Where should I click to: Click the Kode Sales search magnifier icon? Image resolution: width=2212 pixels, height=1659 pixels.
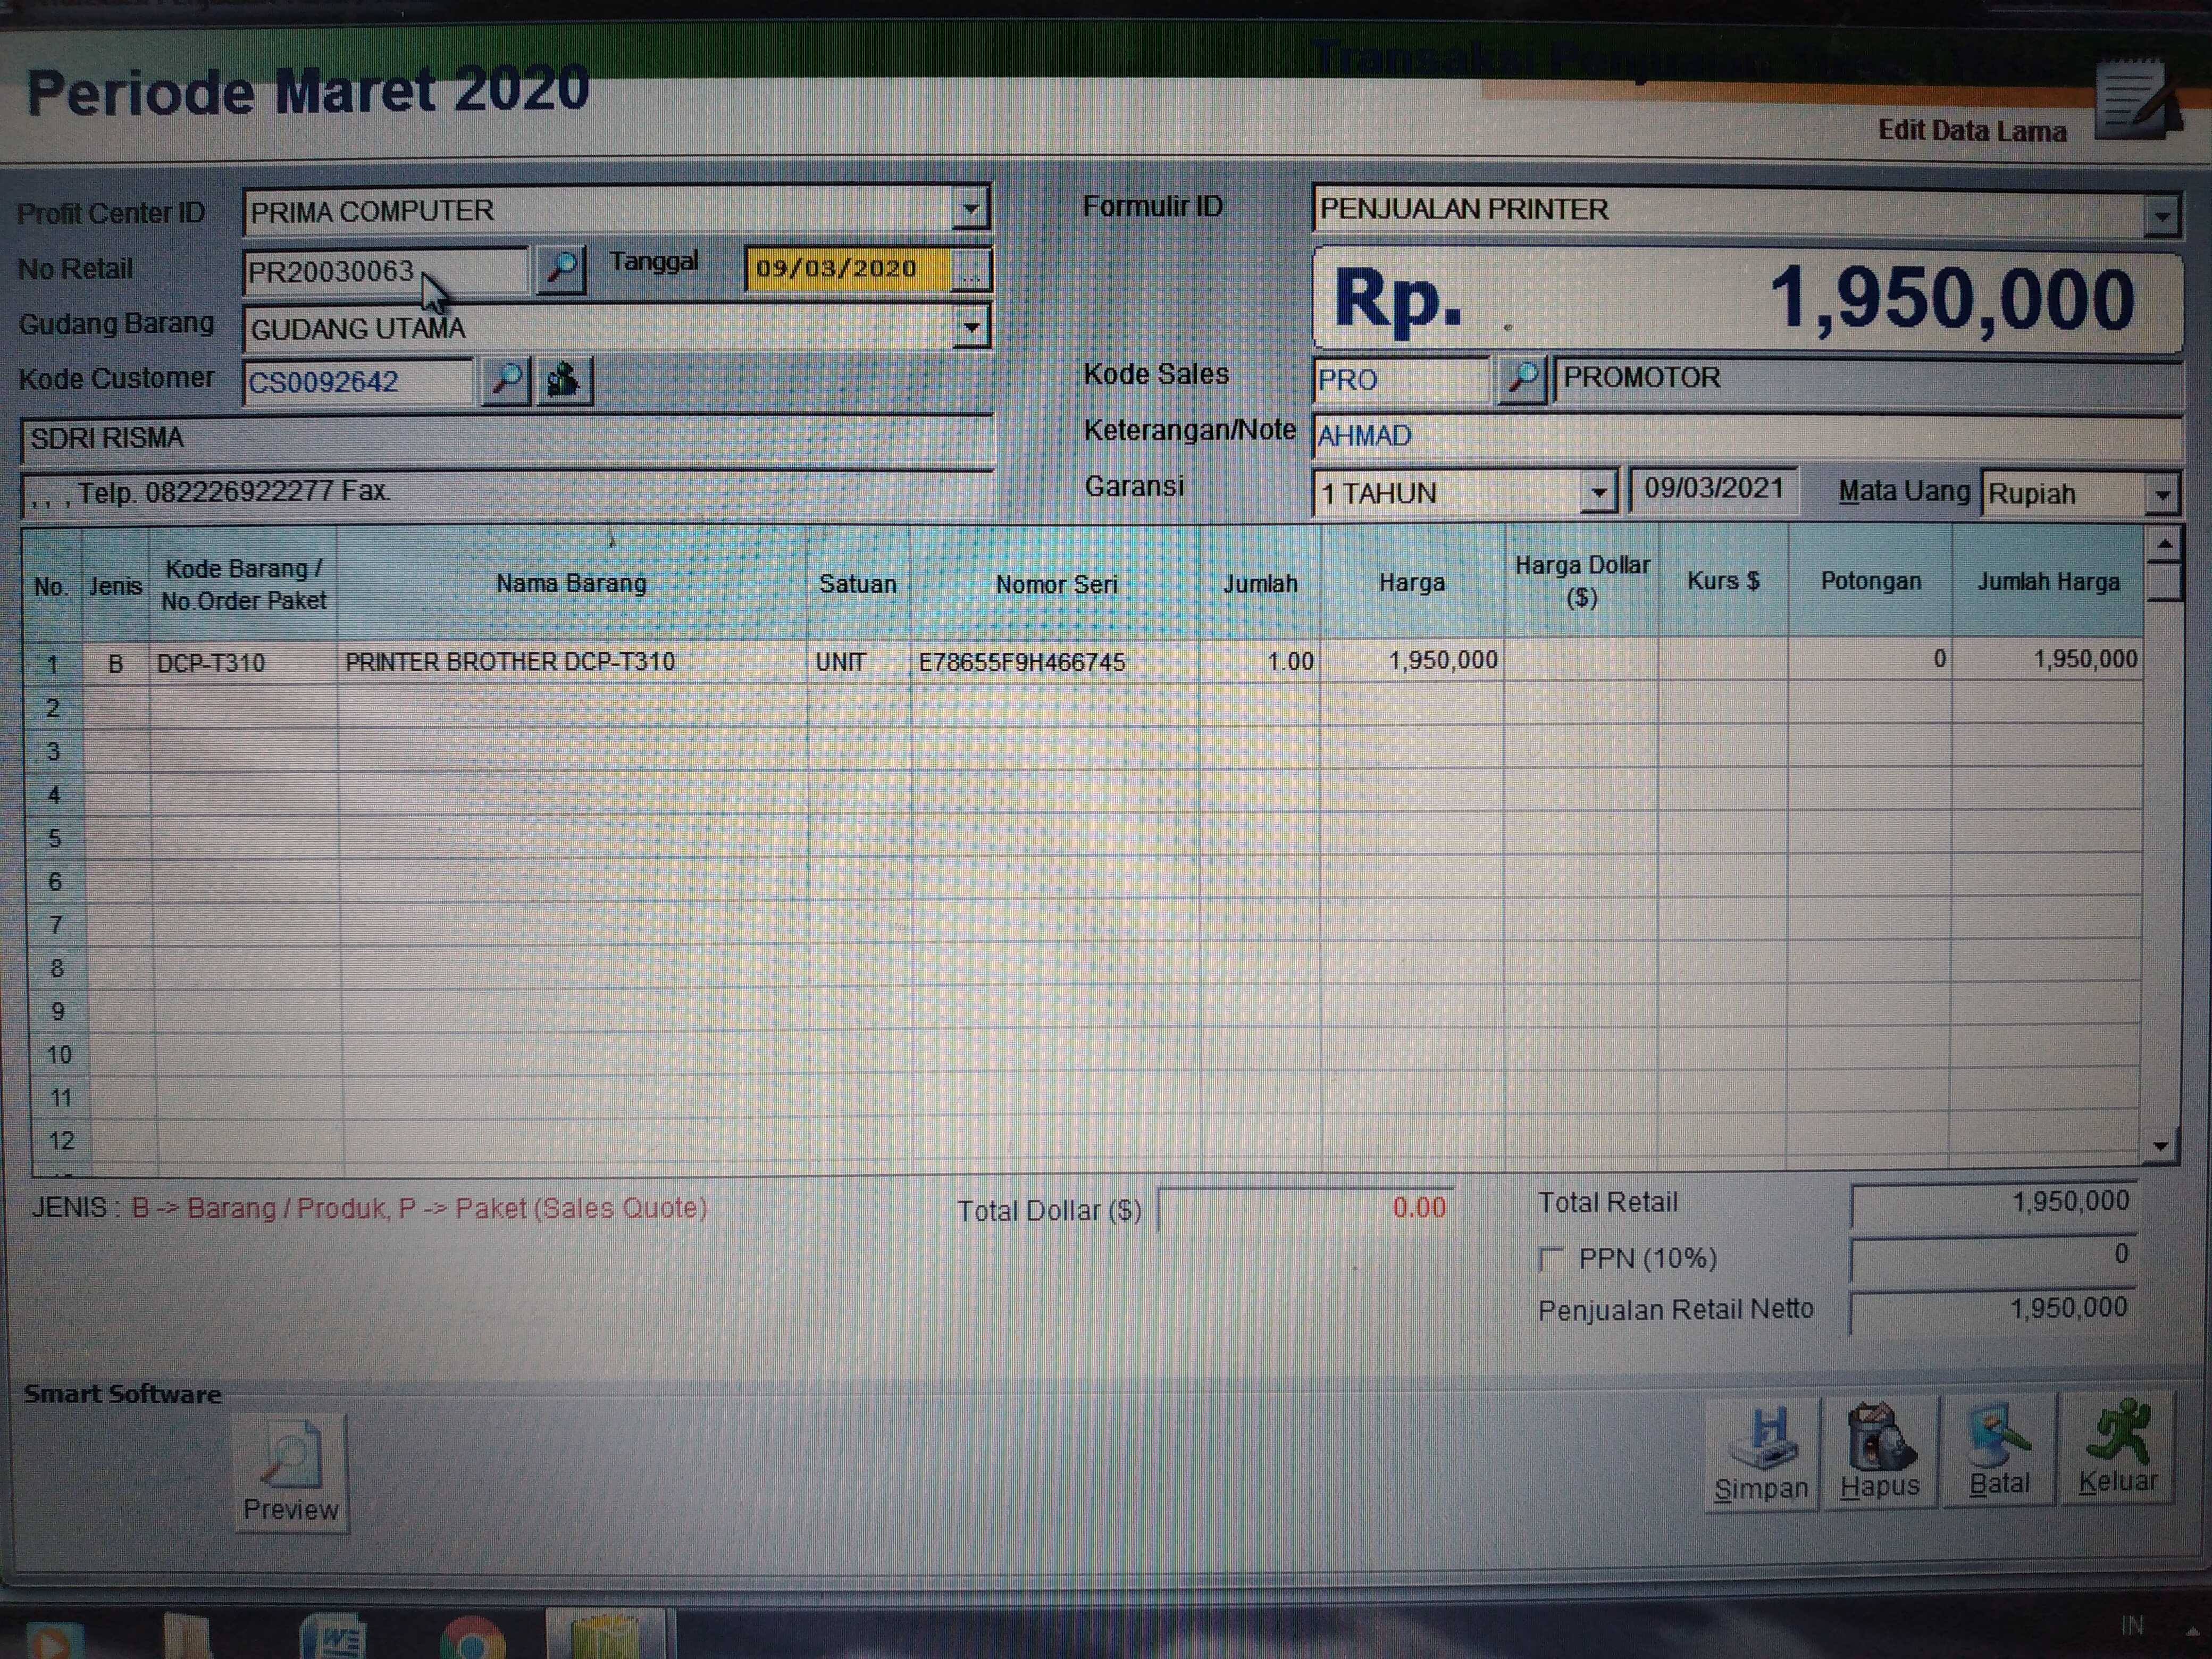[1522, 379]
